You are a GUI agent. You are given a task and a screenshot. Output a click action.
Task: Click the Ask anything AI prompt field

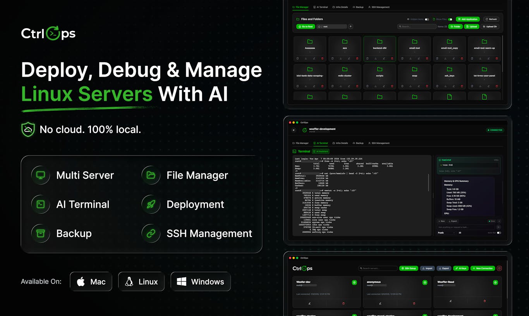point(466,227)
